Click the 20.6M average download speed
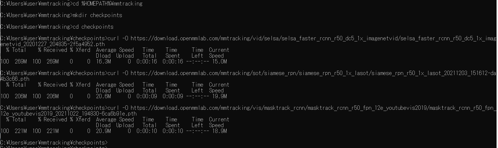 tap(103, 96)
